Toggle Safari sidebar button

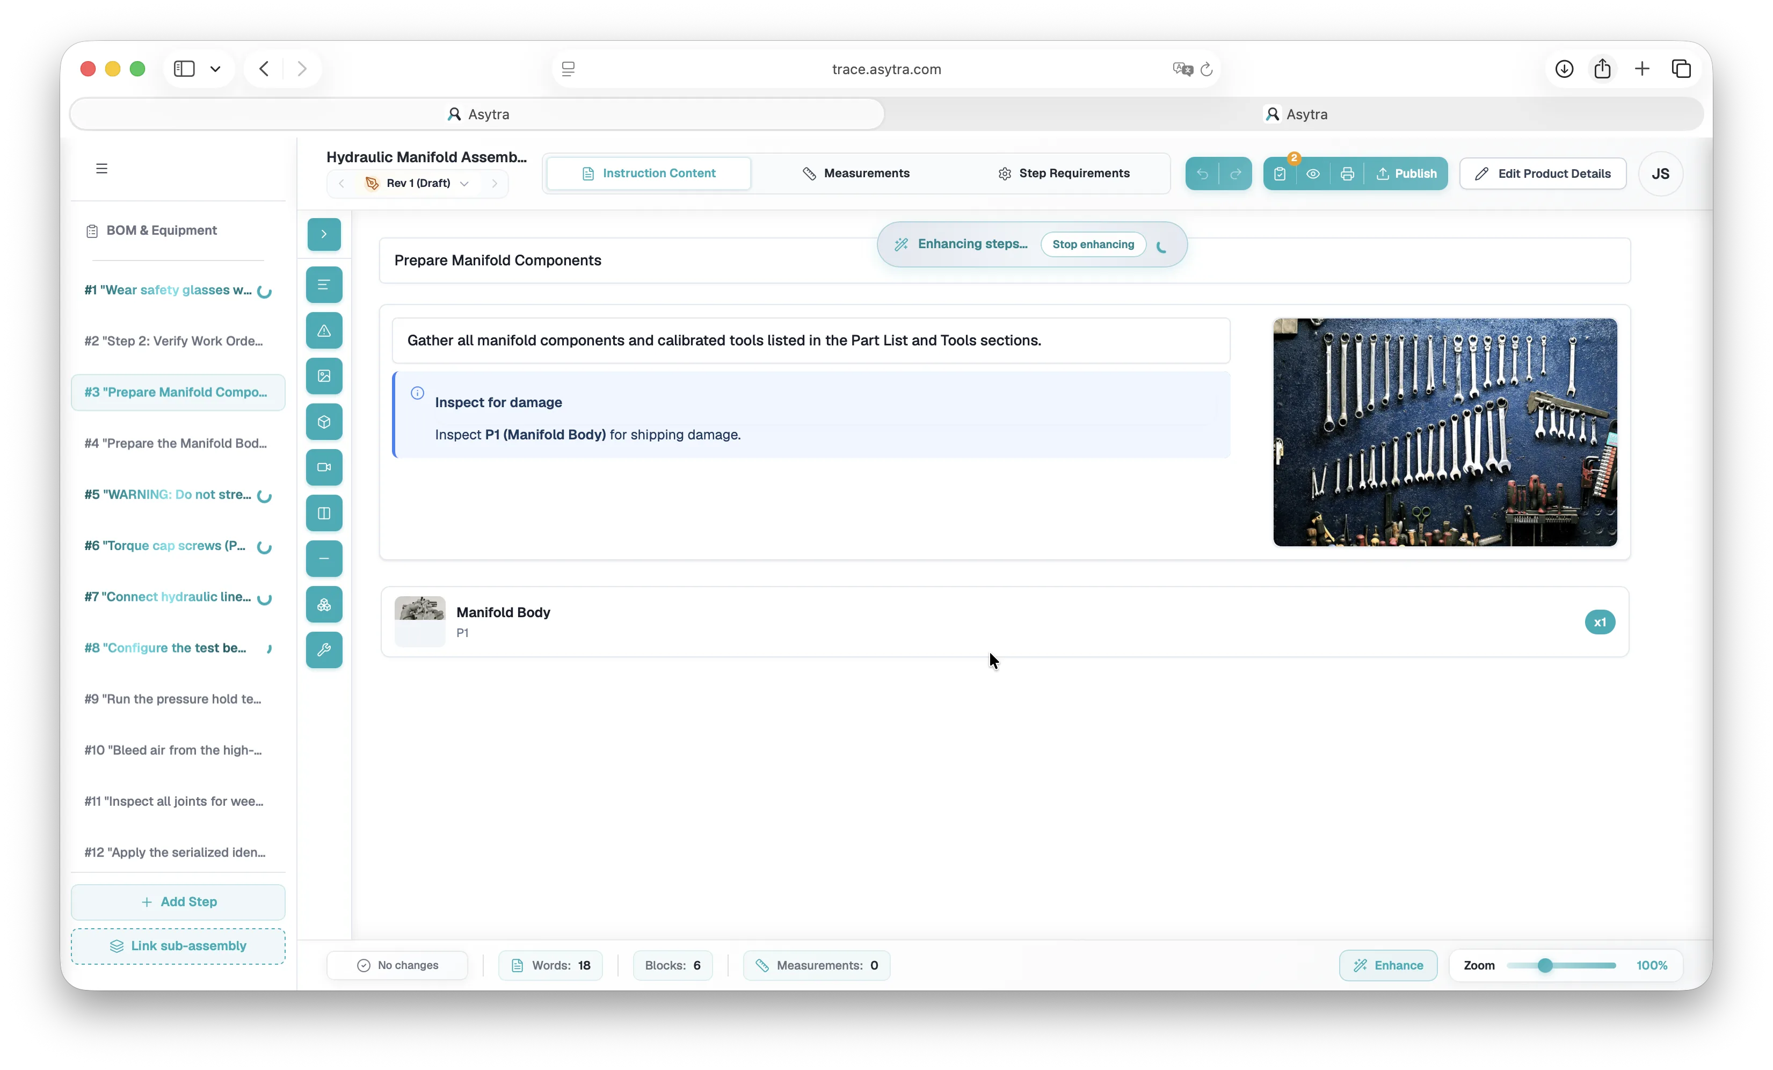(184, 69)
